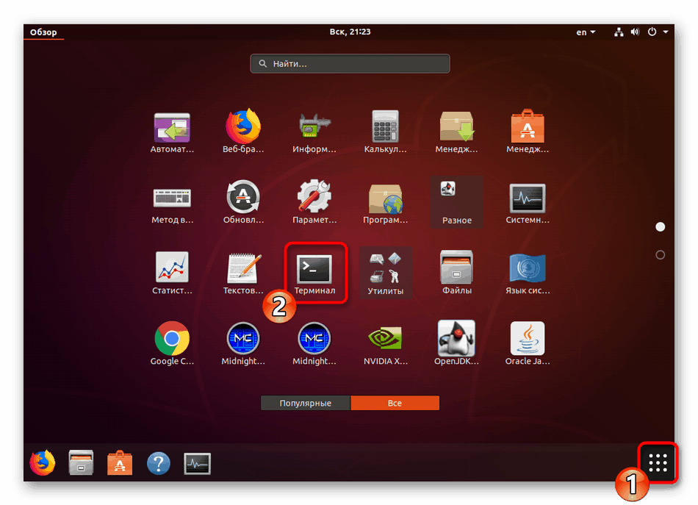Launch Firefox from the dock

point(42,462)
